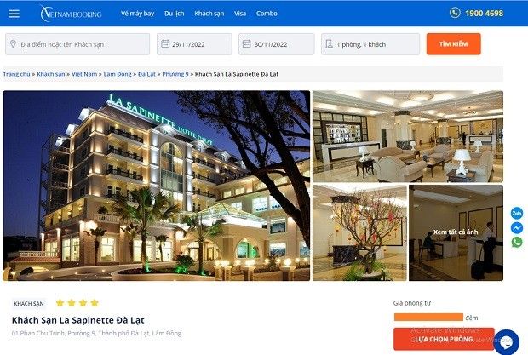The height and width of the screenshot is (355, 528).
Task: Open the live chat bubble
Action: point(507,342)
